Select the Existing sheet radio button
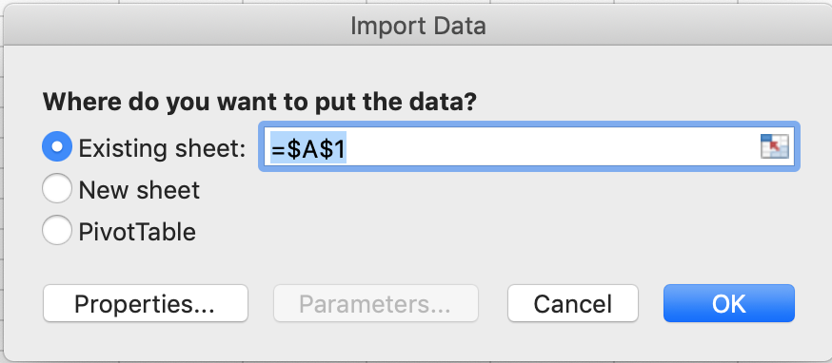The width and height of the screenshot is (832, 363). (x=57, y=146)
